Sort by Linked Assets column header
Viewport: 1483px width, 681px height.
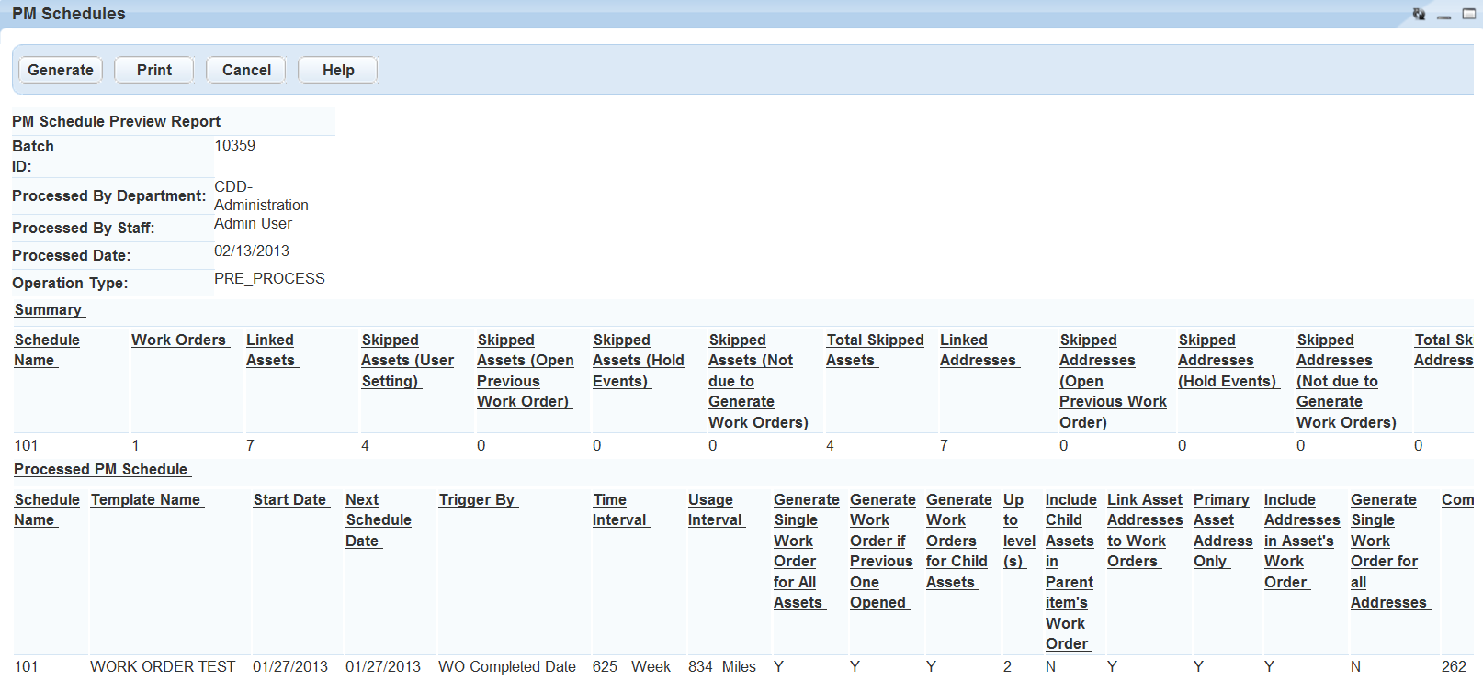click(x=270, y=350)
